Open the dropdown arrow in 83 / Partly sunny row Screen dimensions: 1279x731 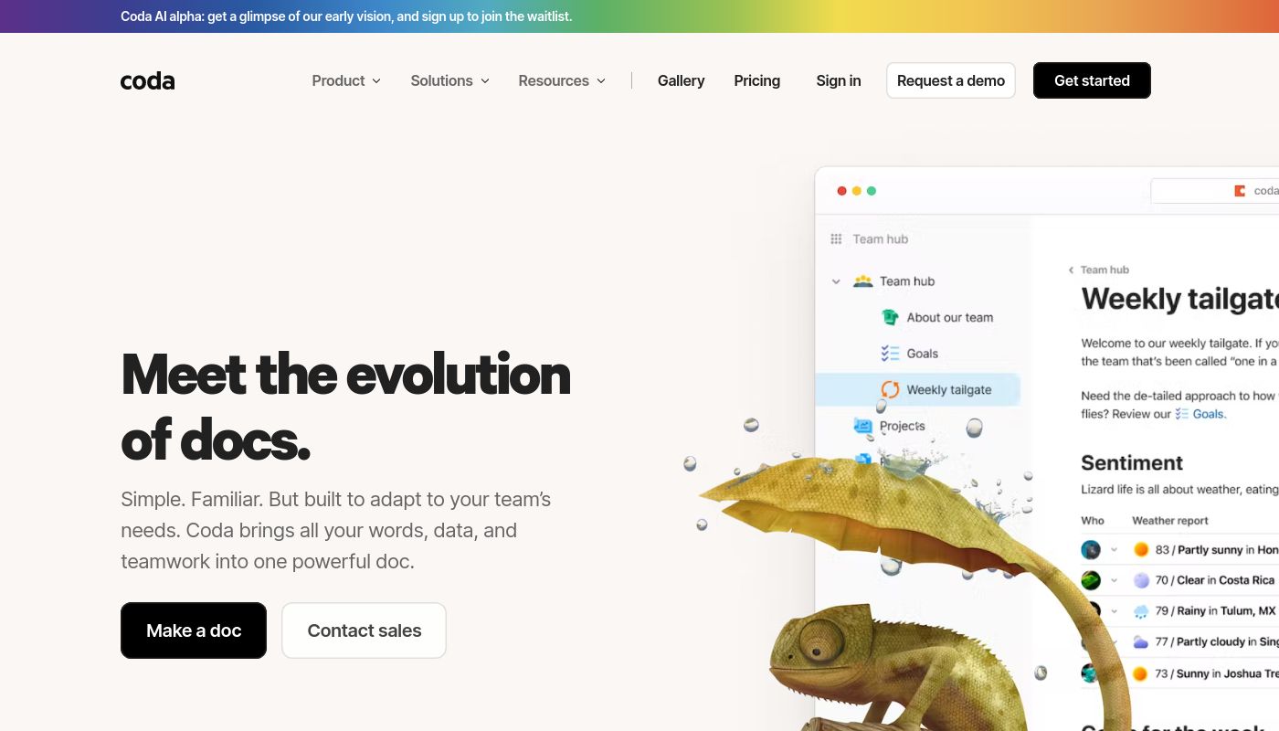[1114, 550]
